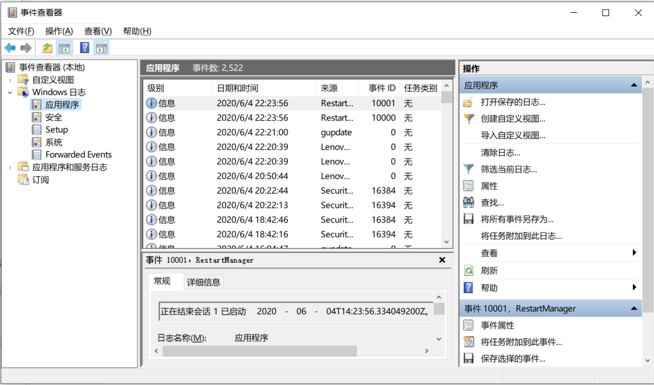This screenshot has width=654, height=385.
Task: Click the Forwarded Events log icon
Action: 37,154
